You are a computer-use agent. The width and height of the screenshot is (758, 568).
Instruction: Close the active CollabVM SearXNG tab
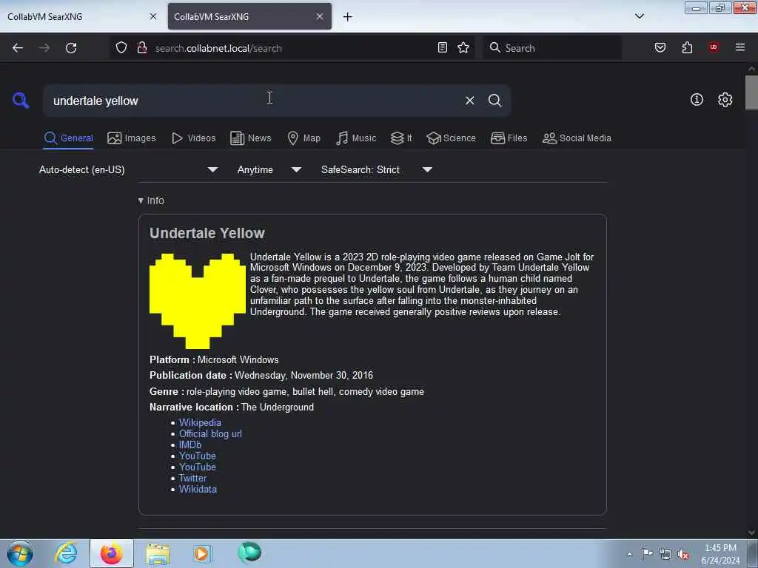click(320, 16)
